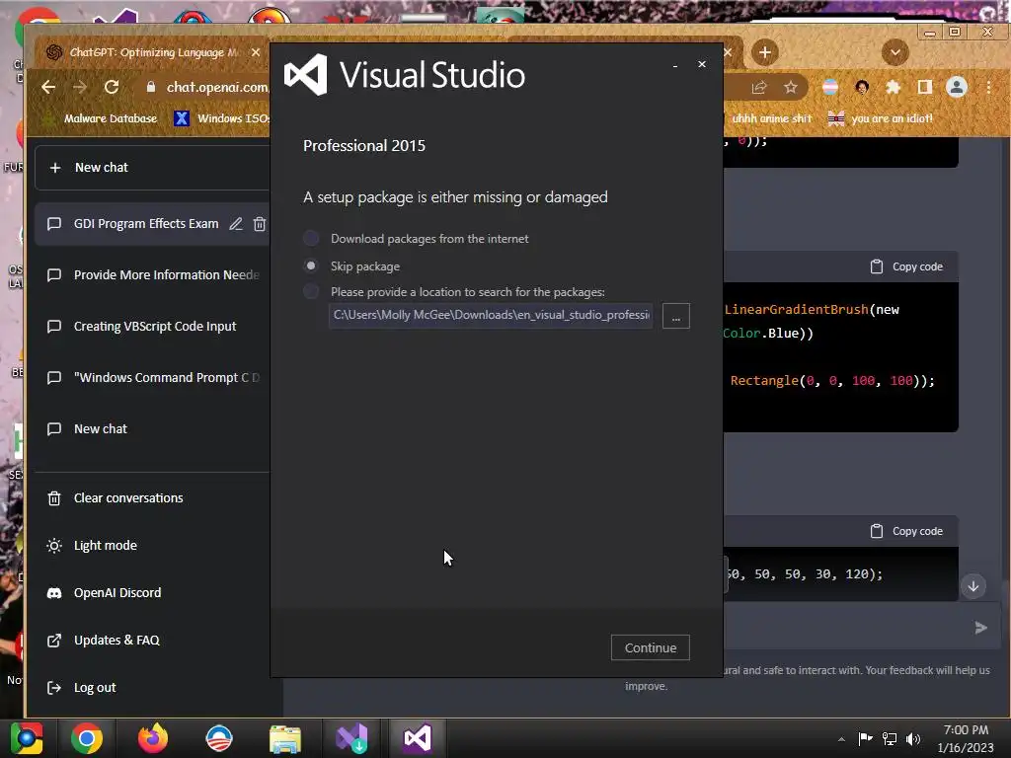Delete the GDI Program Effects chat
This screenshot has width=1011, height=758.
tap(260, 224)
